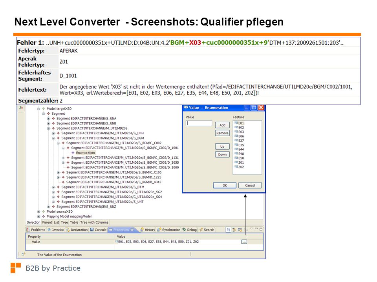The image size is (377, 282).
Task: Click the icon before Z02 in Feature list
Action: pyautogui.click(x=236, y=167)
